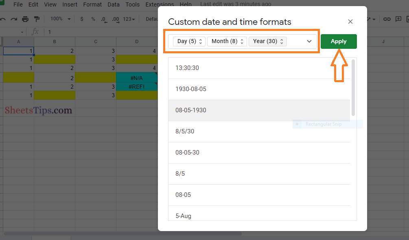Undo the last action
The image size is (409, 240).
pyautogui.click(x=4, y=19)
